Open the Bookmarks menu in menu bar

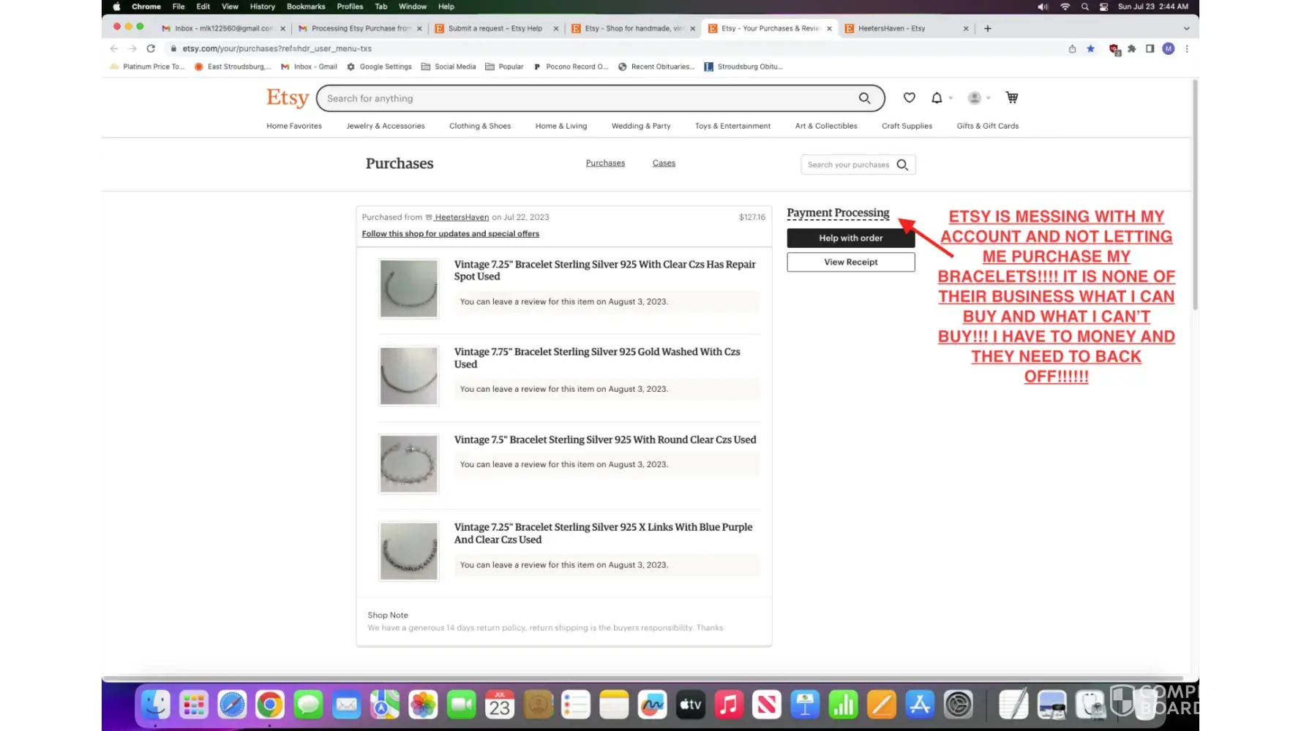306,7
